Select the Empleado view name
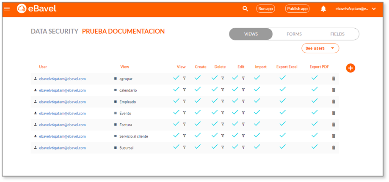Image resolution: width=389 pixels, height=182 pixels. [127, 102]
